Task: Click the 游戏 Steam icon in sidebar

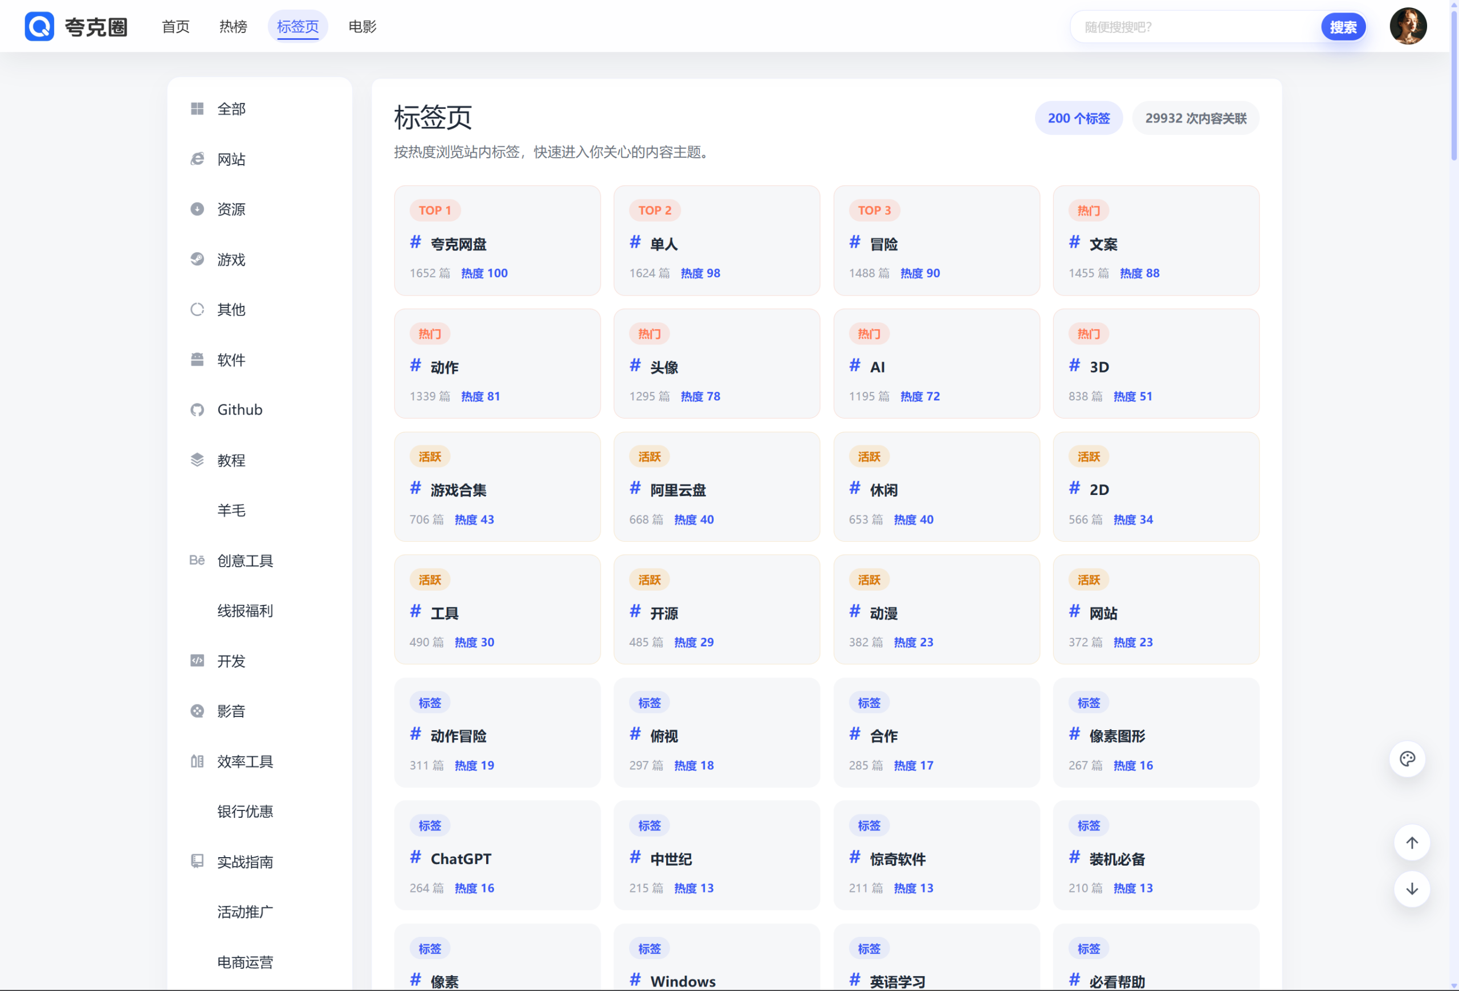Action: 197,259
